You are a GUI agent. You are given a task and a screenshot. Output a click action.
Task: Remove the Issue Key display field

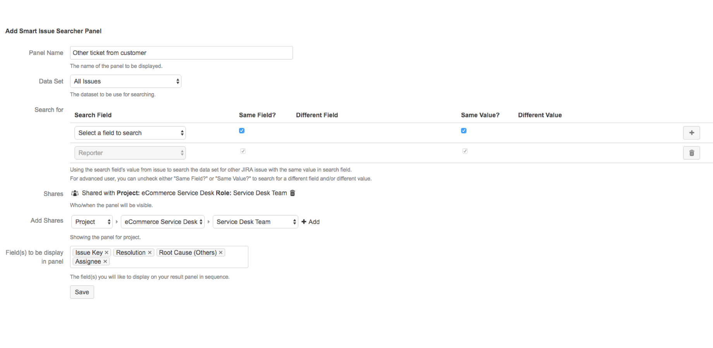[x=107, y=252]
